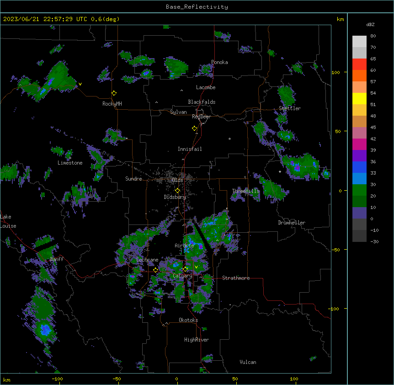This screenshot has width=394, height=385.
Task: Click the white asterisk marker above Limestone label
Action: 70,158
